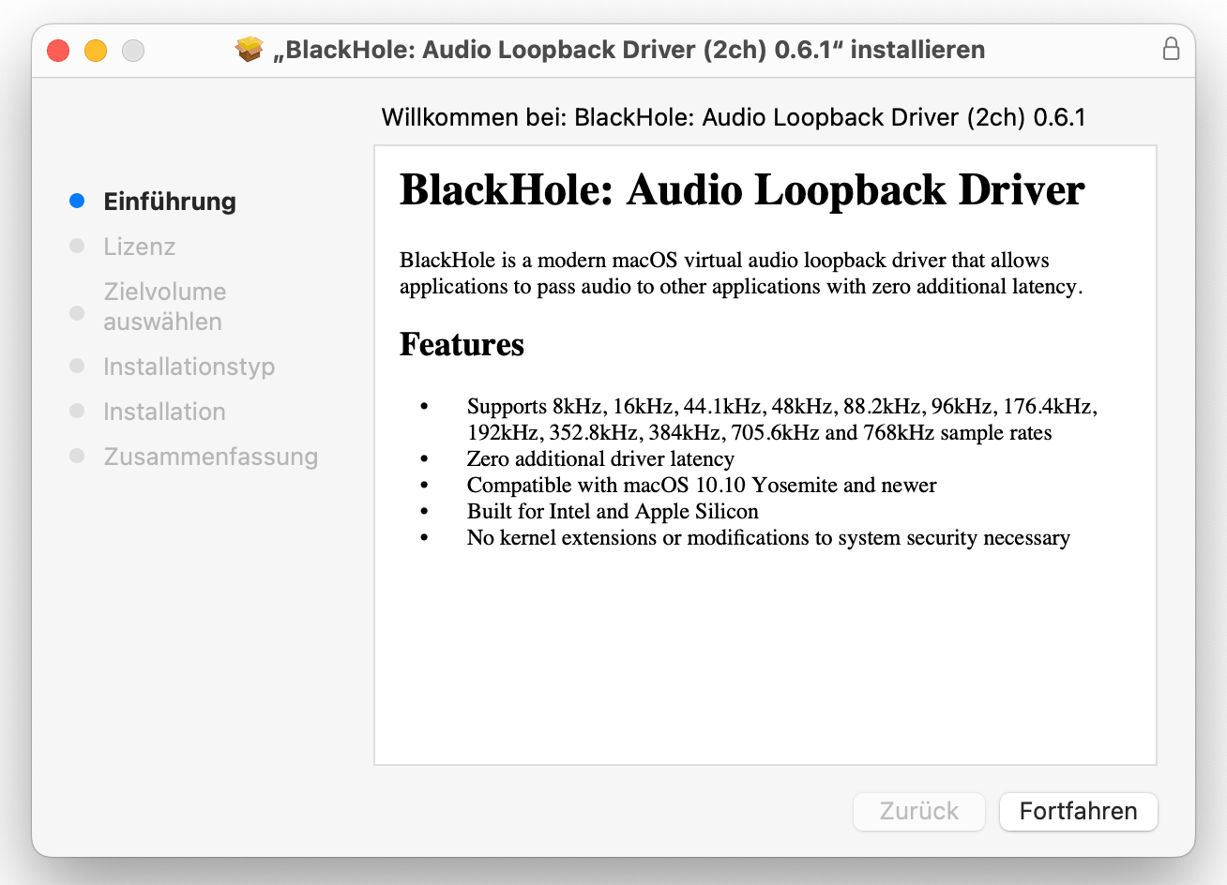Viewport: 1227px width, 885px height.
Task: Jump to the Zusammenfassung step
Action: tap(211, 457)
